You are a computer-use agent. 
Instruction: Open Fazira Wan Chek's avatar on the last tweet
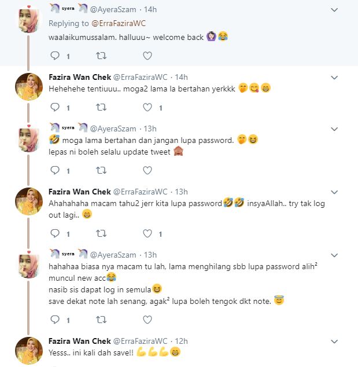(28, 350)
